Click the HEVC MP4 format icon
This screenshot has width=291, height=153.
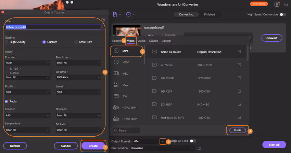coord(116,108)
